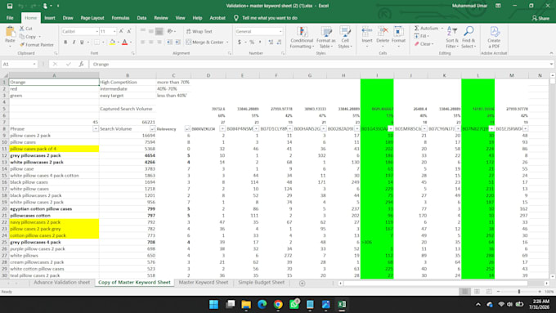Open WhatsApp from taskbar
The image size is (556, 313).
294,305
